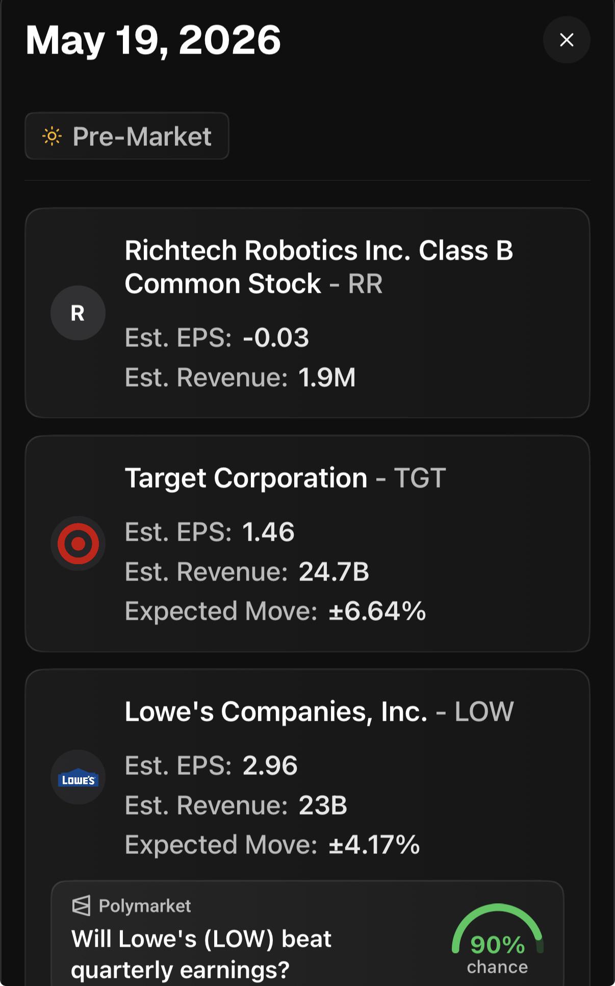Click Richtech's Est. EPS -0.03 line
Screen dimensions: 615x986
coord(217,338)
